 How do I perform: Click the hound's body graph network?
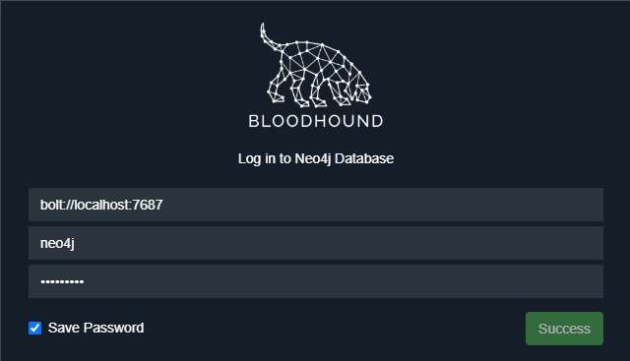click(317, 60)
